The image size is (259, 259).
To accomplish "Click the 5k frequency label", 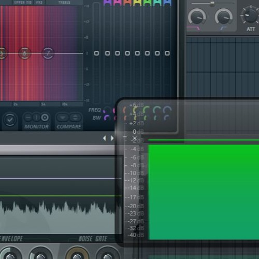I will click(x=43, y=104).
